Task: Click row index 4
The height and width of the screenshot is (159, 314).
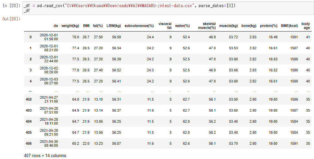Action: [31, 81]
